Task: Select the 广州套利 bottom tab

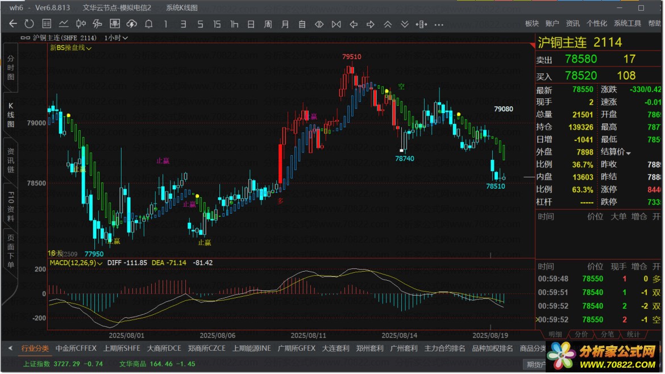Action: point(404,348)
